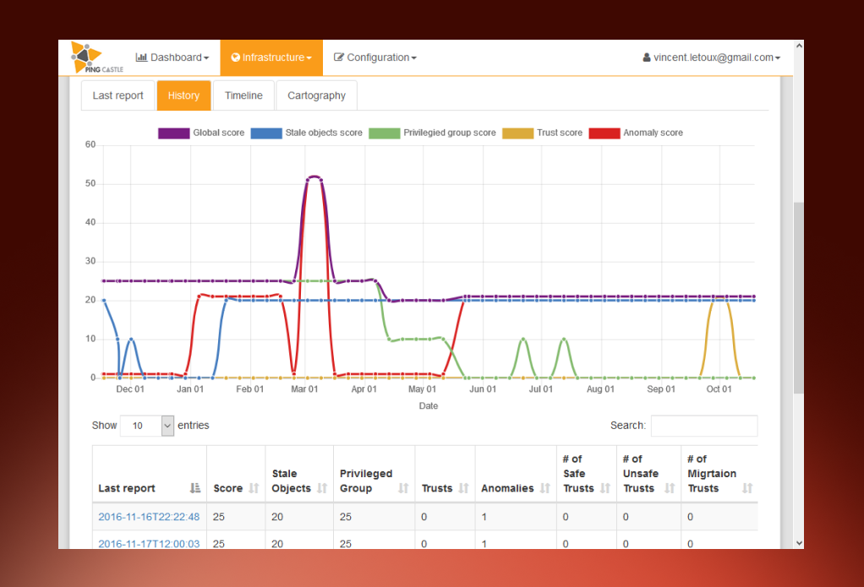Click the green Privilegied group score swatch
This screenshot has height=587, width=864.
[385, 133]
